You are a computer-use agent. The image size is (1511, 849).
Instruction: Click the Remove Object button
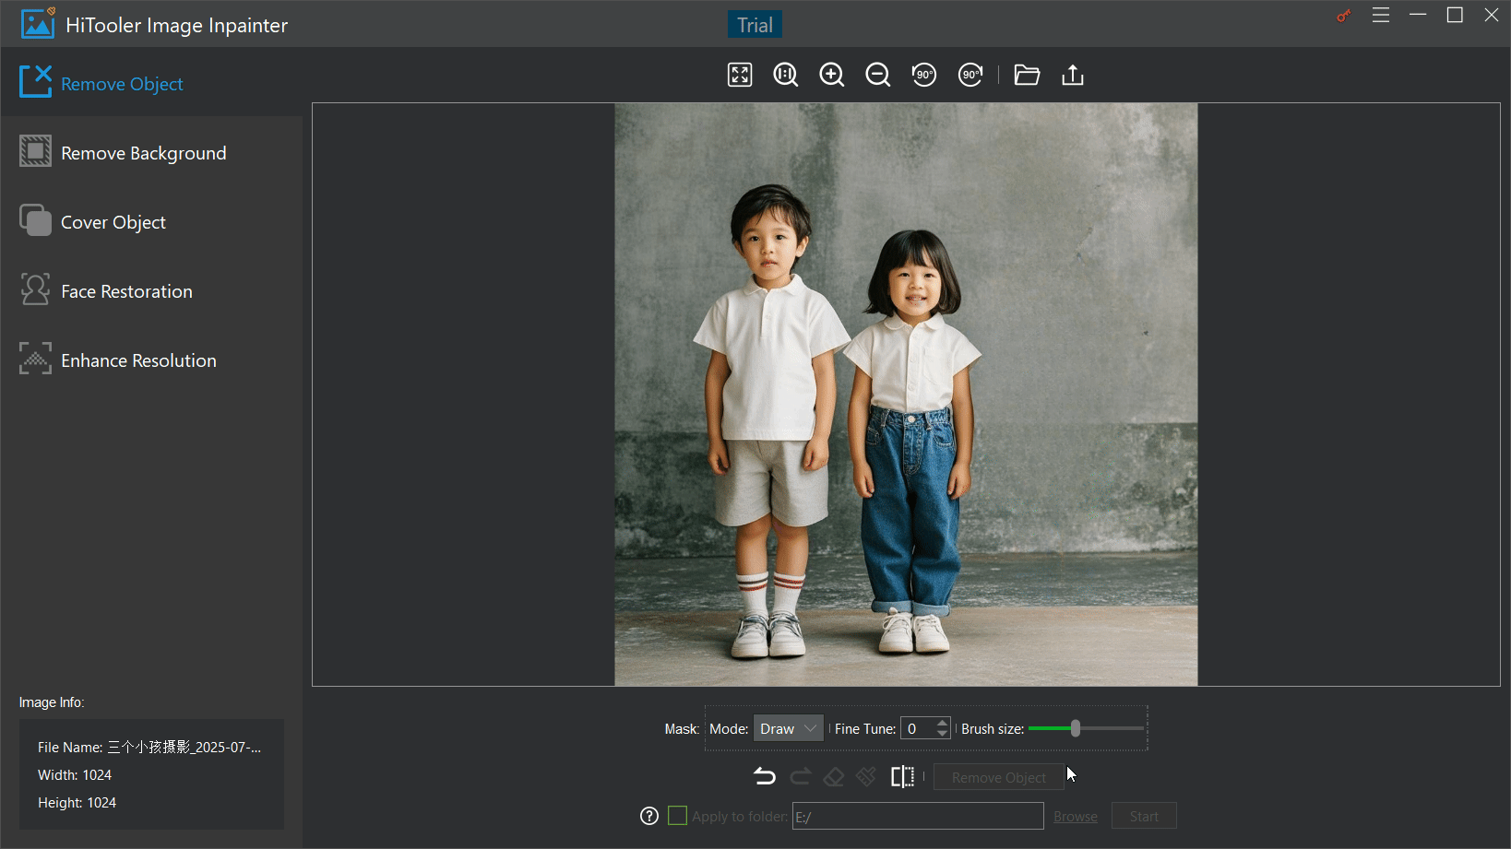[x=999, y=777]
